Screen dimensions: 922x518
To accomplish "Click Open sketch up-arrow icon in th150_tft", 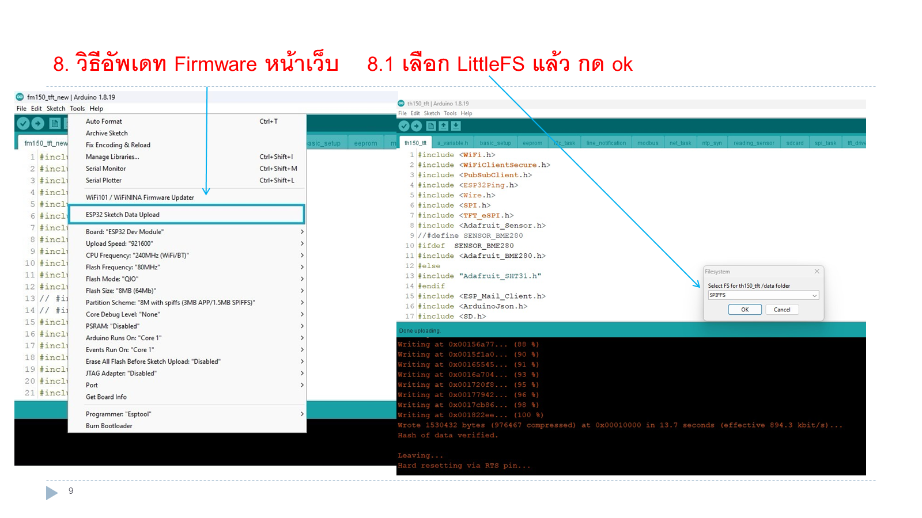I will (x=443, y=126).
